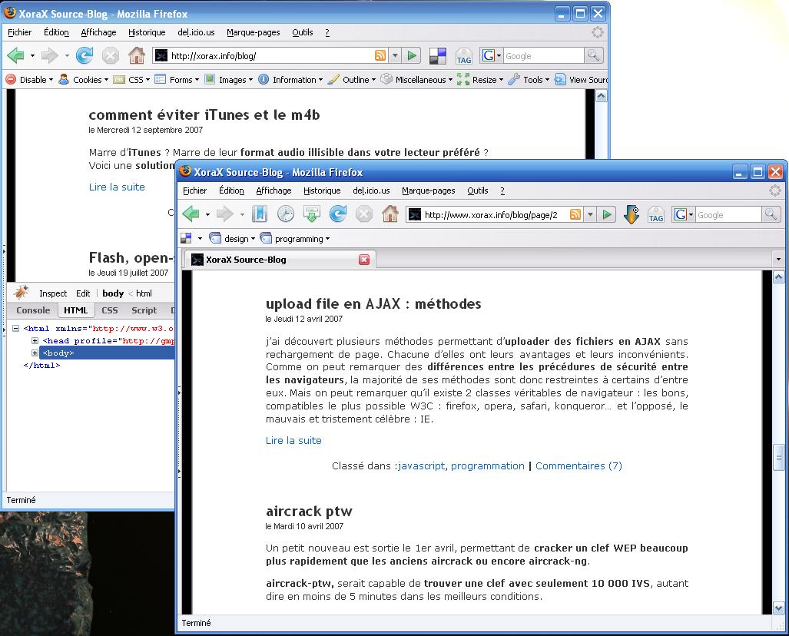Viewport: 789px width, 636px height.
Task: Click search magnifier in front window search box
Action: point(771,214)
